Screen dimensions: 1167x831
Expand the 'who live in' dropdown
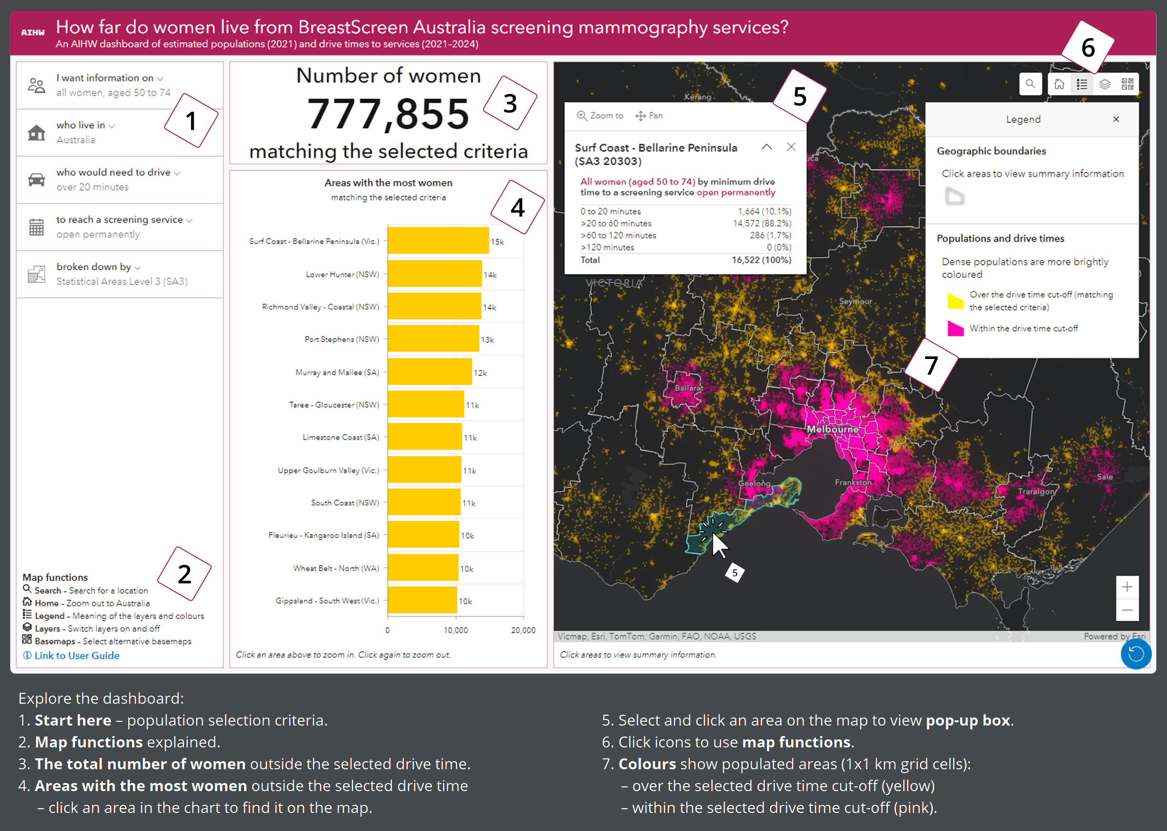pyautogui.click(x=85, y=125)
